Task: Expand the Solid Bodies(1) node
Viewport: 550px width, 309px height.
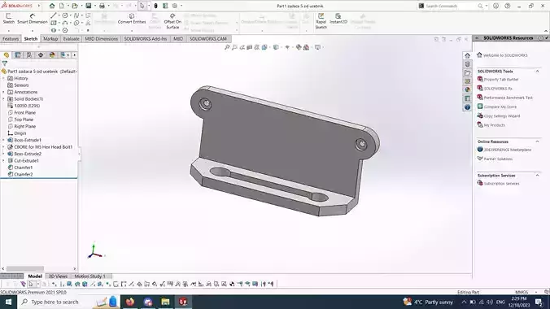Action: 3,99
